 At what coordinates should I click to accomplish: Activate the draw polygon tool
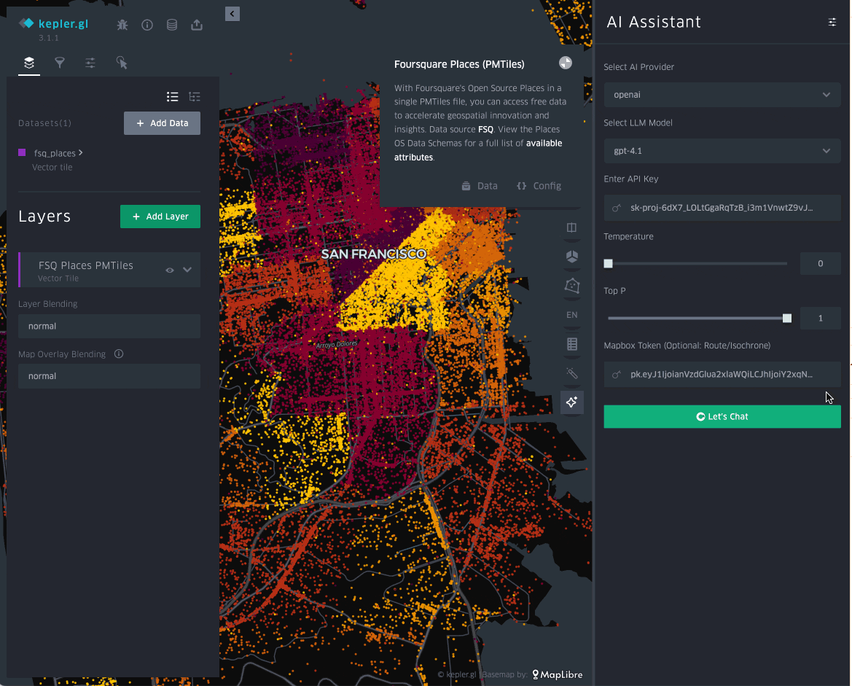tap(571, 286)
